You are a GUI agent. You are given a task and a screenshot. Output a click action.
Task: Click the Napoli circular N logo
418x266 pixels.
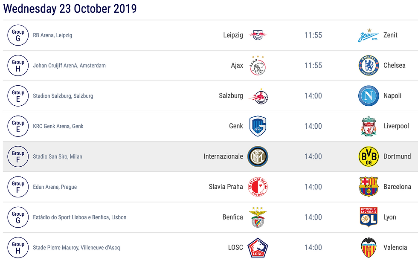(x=369, y=95)
